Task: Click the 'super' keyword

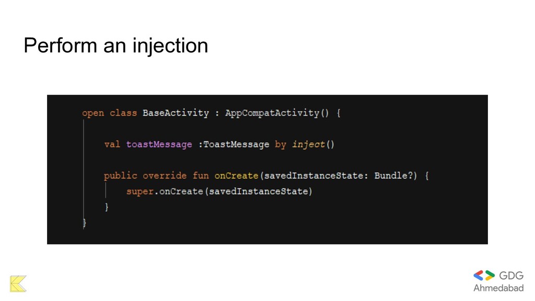Action: pyautogui.click(x=140, y=191)
